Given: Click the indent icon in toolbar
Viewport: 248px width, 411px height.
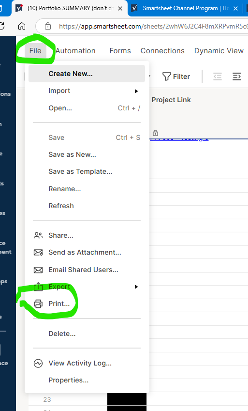Looking at the screenshot, I should click(237, 76).
